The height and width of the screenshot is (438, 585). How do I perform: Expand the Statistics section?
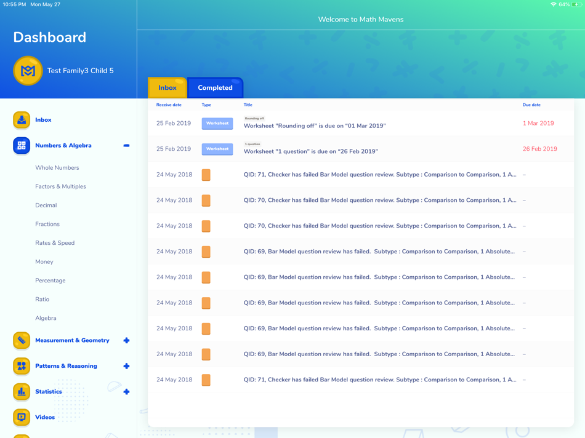coord(126,392)
